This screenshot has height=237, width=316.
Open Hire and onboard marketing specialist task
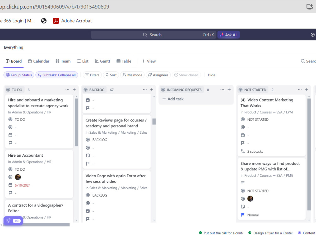(38, 103)
